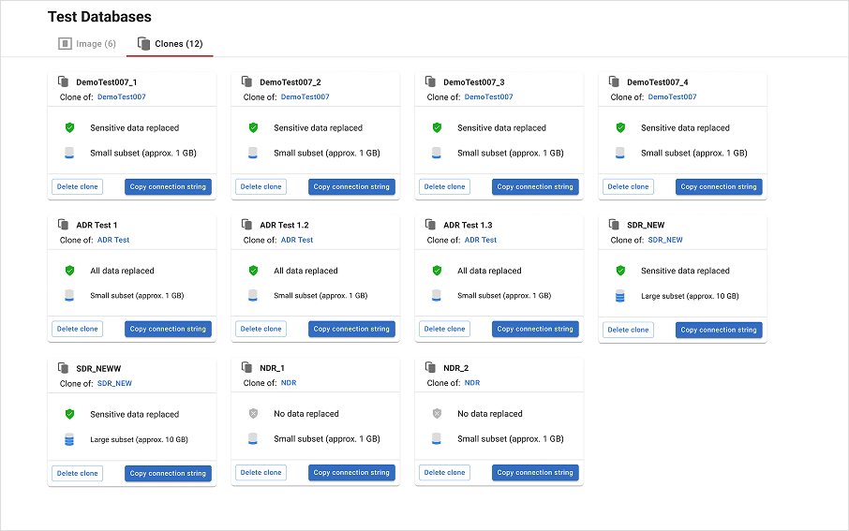849x531 pixels.
Task: Delete clone DemoTest007_3
Action: tap(444, 187)
